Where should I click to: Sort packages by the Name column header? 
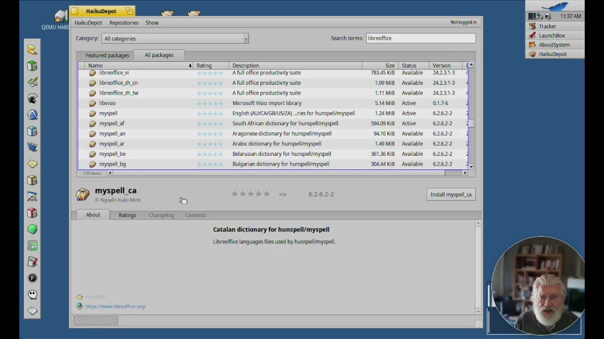138,65
